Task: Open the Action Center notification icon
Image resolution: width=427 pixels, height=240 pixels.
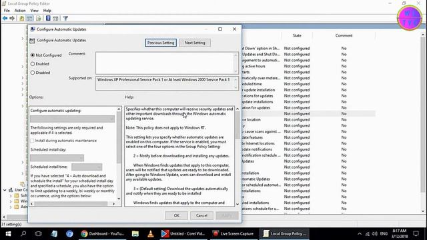Action: (416, 234)
